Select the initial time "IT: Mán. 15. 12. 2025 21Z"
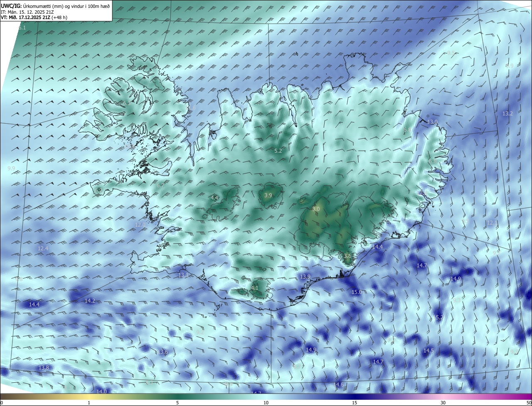This screenshot has width=532, height=406. [27, 12]
